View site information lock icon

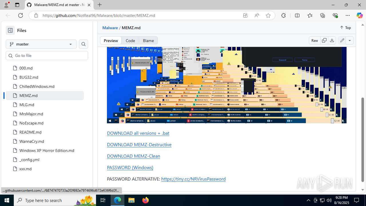tap(36, 15)
